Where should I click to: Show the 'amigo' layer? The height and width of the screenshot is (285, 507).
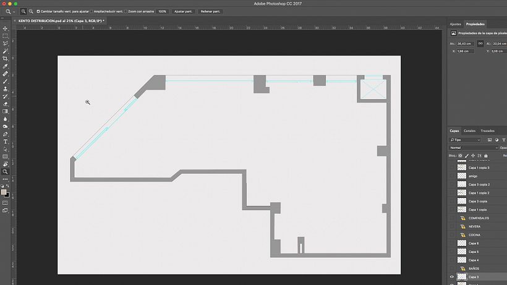tap(452, 176)
